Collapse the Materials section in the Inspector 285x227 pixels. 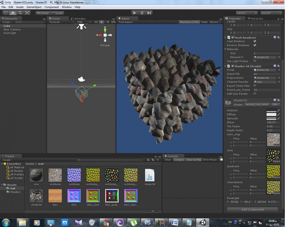pos(225,49)
